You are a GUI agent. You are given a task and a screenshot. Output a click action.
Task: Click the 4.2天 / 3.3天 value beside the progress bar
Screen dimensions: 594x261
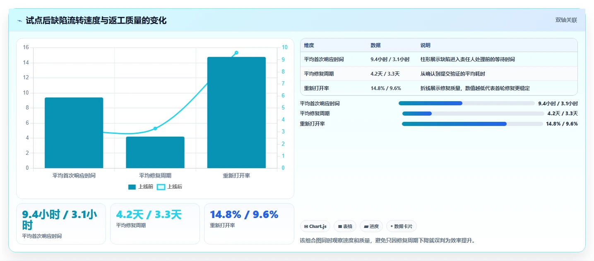563,114
